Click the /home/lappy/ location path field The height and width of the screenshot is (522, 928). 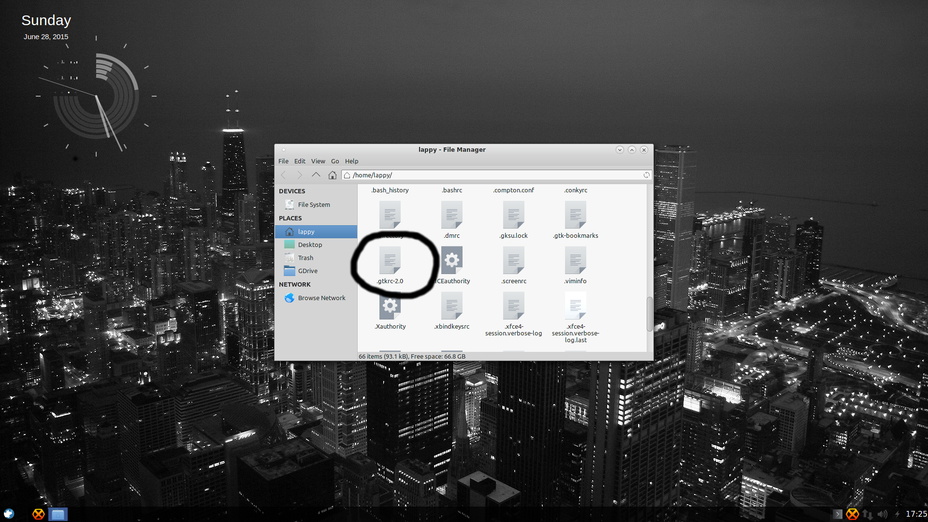[497, 175]
